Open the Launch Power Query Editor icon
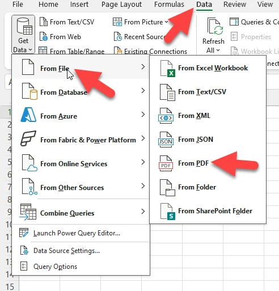The width and height of the screenshot is (279, 291). (x=24, y=233)
